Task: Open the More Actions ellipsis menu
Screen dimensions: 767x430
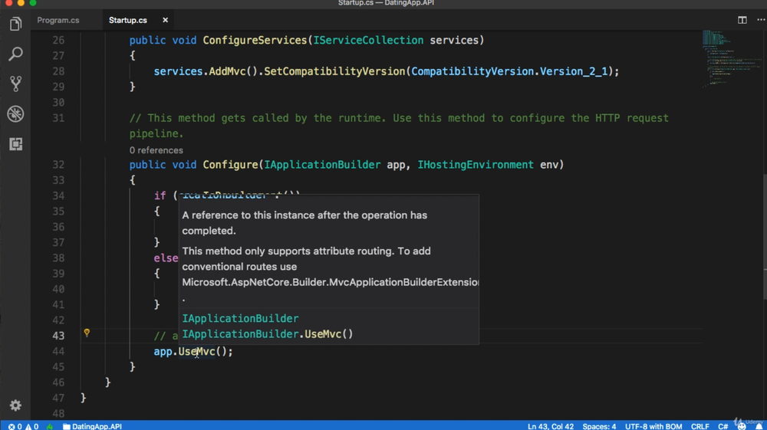Action: click(761, 20)
